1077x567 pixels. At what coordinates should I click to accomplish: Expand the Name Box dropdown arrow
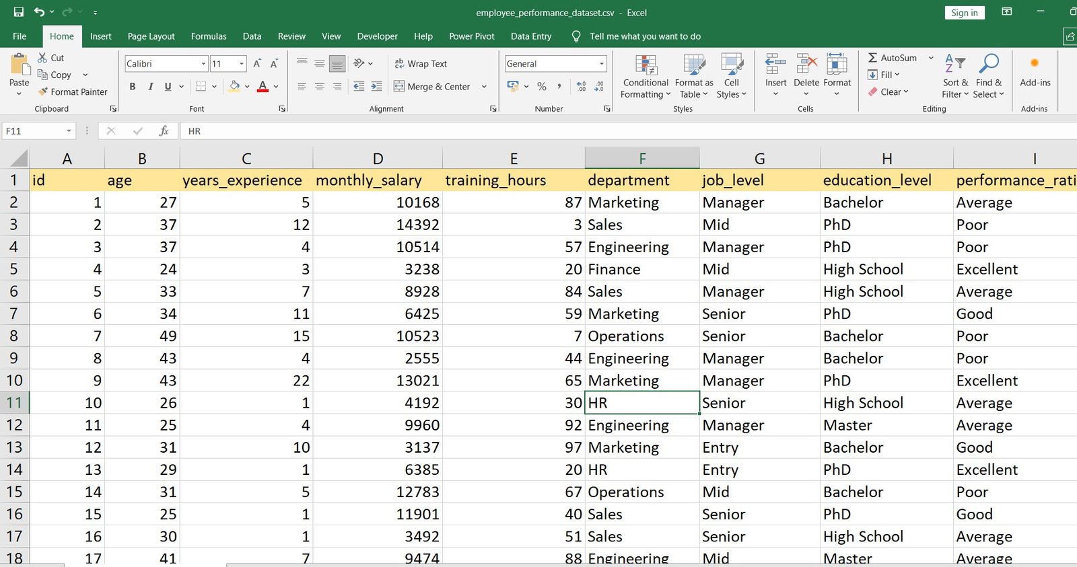(x=69, y=131)
